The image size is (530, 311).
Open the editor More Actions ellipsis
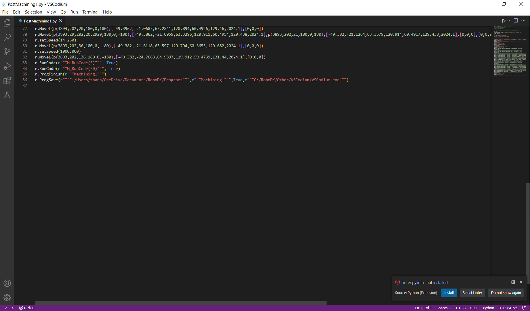tap(523, 21)
